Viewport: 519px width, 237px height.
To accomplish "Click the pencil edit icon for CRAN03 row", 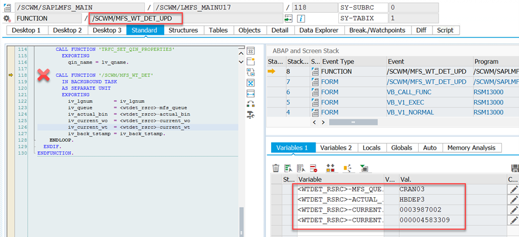I will [513, 189].
